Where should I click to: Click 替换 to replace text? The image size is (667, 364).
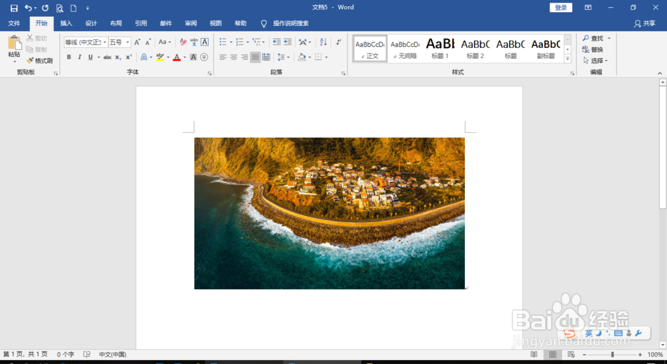592,49
